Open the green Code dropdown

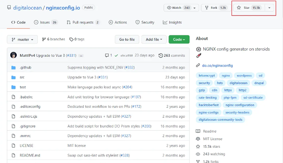179,39
